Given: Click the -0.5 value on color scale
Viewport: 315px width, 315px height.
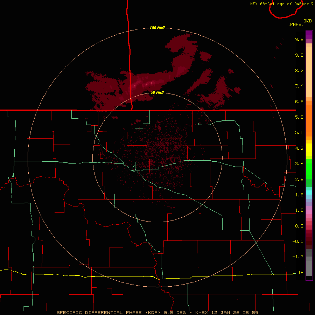Looking at the screenshot, I should pos(298,241).
